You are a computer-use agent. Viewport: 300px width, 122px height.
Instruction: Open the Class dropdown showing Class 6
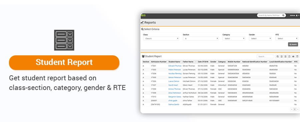point(161,38)
